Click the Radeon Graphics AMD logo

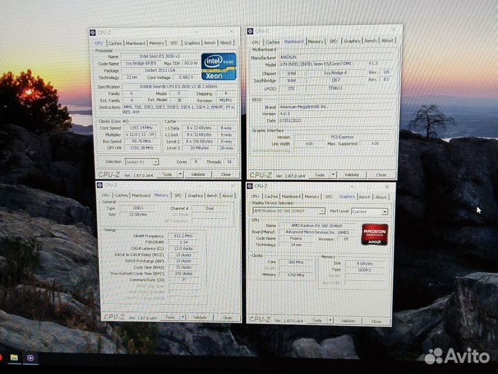tap(375, 234)
